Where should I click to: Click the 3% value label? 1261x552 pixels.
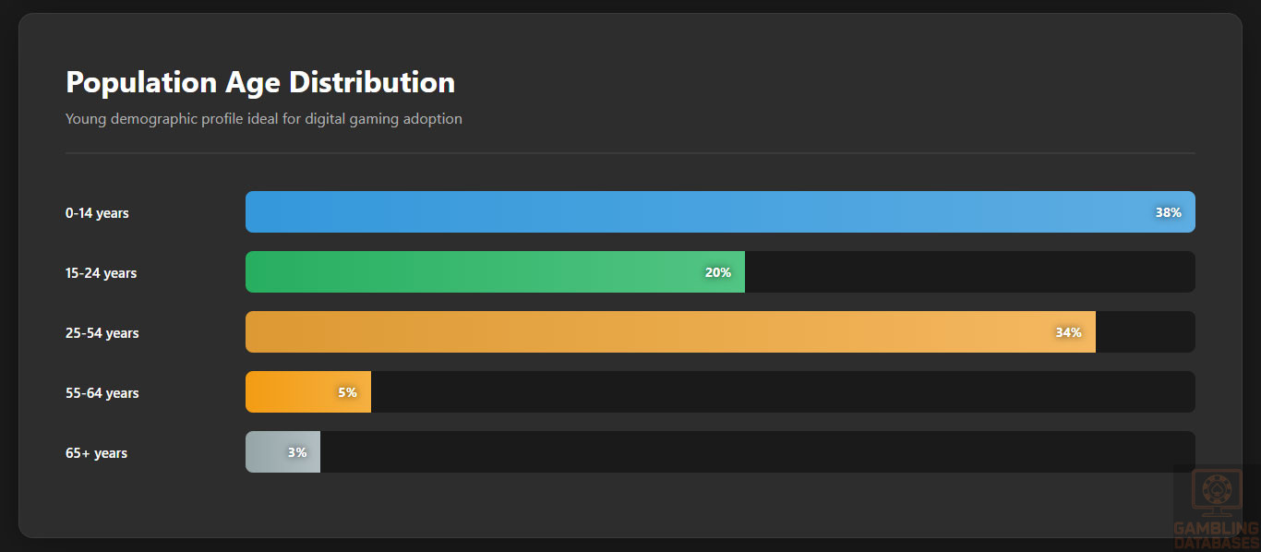297,452
